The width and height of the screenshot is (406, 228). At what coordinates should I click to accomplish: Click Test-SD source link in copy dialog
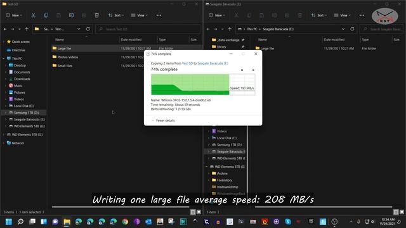click(x=187, y=63)
